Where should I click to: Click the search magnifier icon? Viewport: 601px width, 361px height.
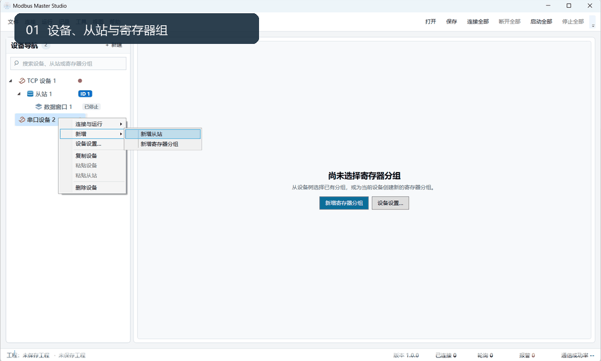tap(16, 63)
